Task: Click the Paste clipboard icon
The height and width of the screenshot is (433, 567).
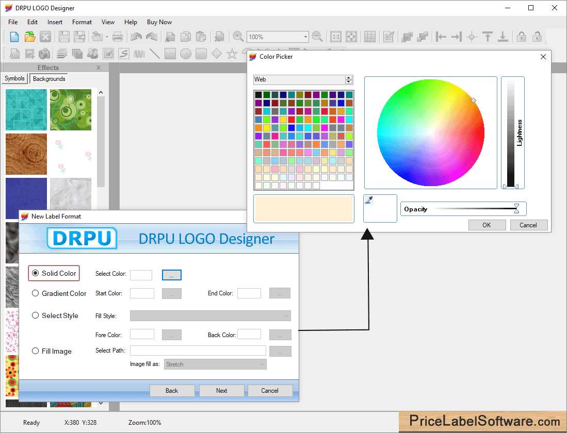Action: point(201,37)
